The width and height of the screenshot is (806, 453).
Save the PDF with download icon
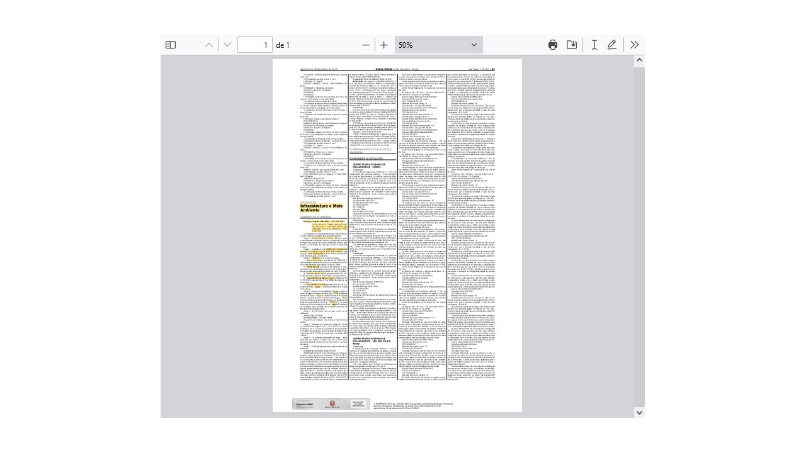coord(572,45)
